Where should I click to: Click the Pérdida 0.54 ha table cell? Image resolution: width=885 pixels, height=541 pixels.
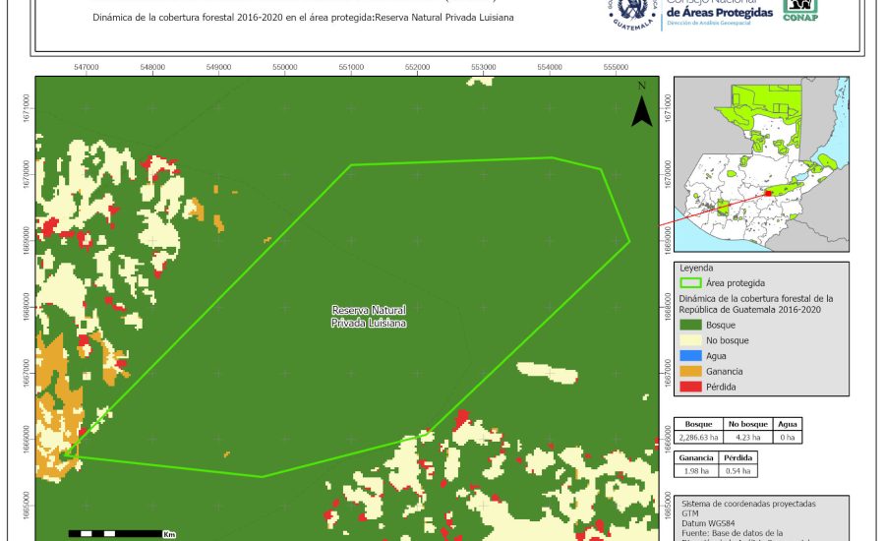pyautogui.click(x=738, y=471)
